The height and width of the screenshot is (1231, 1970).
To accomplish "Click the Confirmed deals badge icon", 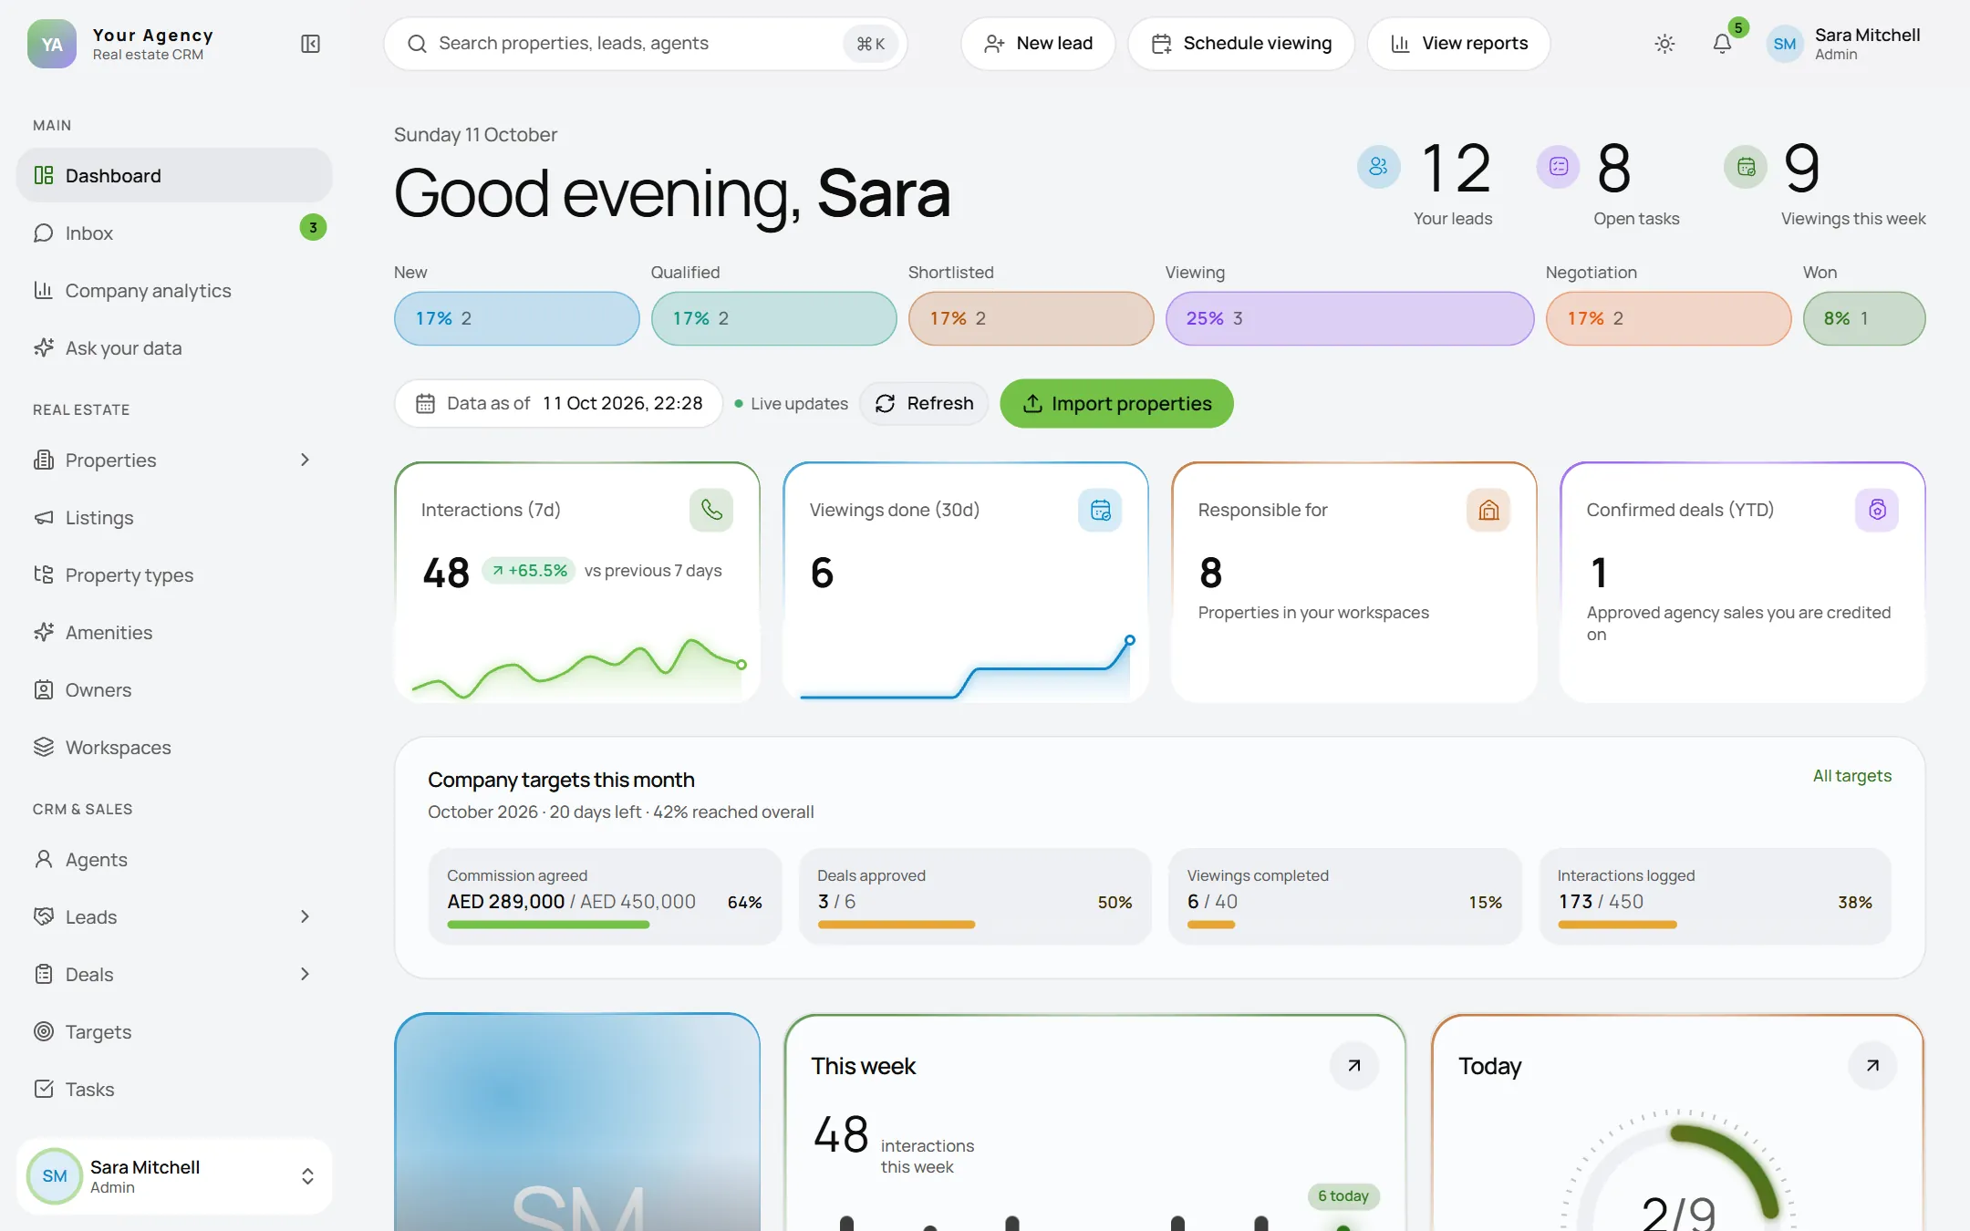I will (1877, 510).
